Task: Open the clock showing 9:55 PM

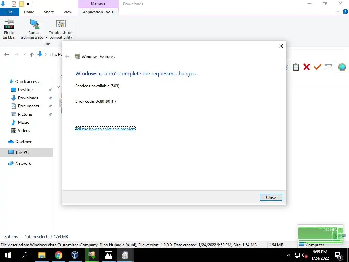Action: click(x=320, y=255)
